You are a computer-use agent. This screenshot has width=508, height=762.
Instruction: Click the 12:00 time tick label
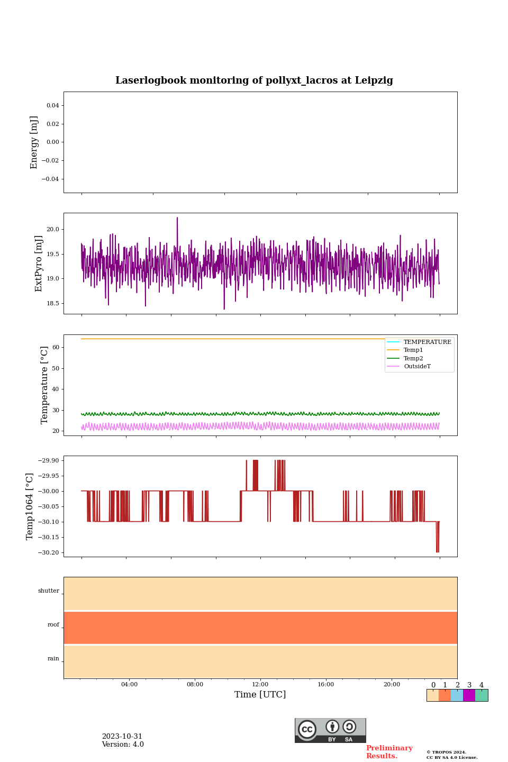pyautogui.click(x=260, y=684)
